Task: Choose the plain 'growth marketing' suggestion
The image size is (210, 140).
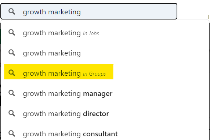Action: click(105, 53)
